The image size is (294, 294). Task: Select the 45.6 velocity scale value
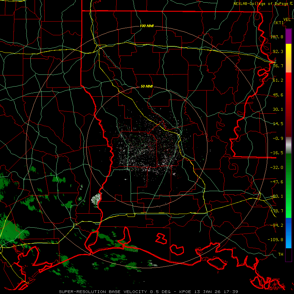278,95
